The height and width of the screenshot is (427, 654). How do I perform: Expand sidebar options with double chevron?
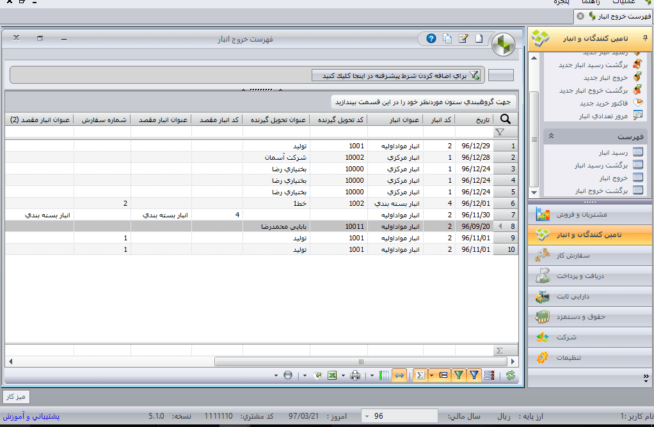pos(646,377)
